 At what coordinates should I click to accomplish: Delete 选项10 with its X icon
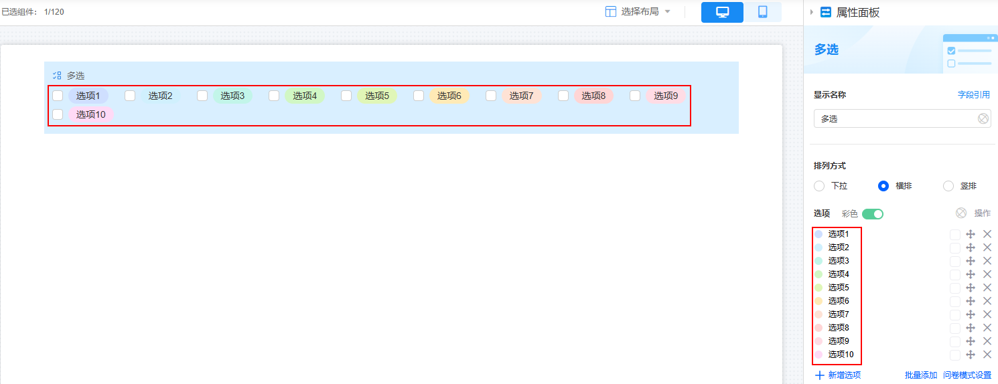coord(987,355)
